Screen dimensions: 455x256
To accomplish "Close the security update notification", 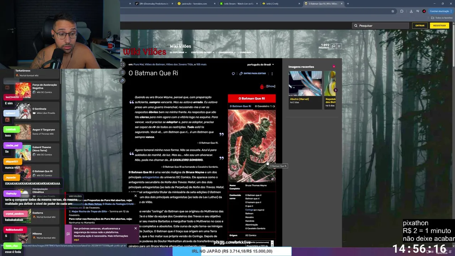I will point(135,228).
